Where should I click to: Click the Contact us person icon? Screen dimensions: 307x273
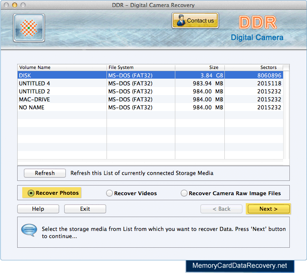coord(181,20)
